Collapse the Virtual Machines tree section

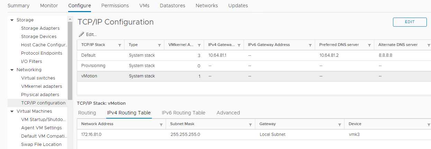(12, 111)
